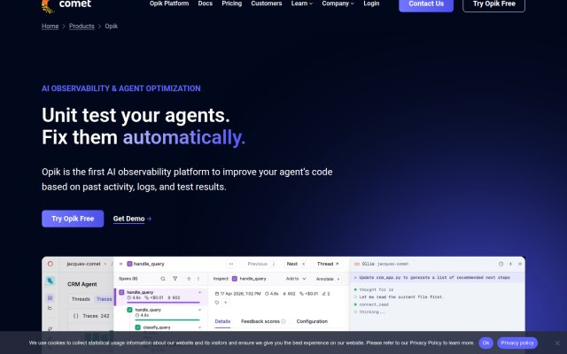Image resolution: width=567 pixels, height=354 pixels.
Task: Click the teal project icon in the sidebar
Action: (50, 281)
